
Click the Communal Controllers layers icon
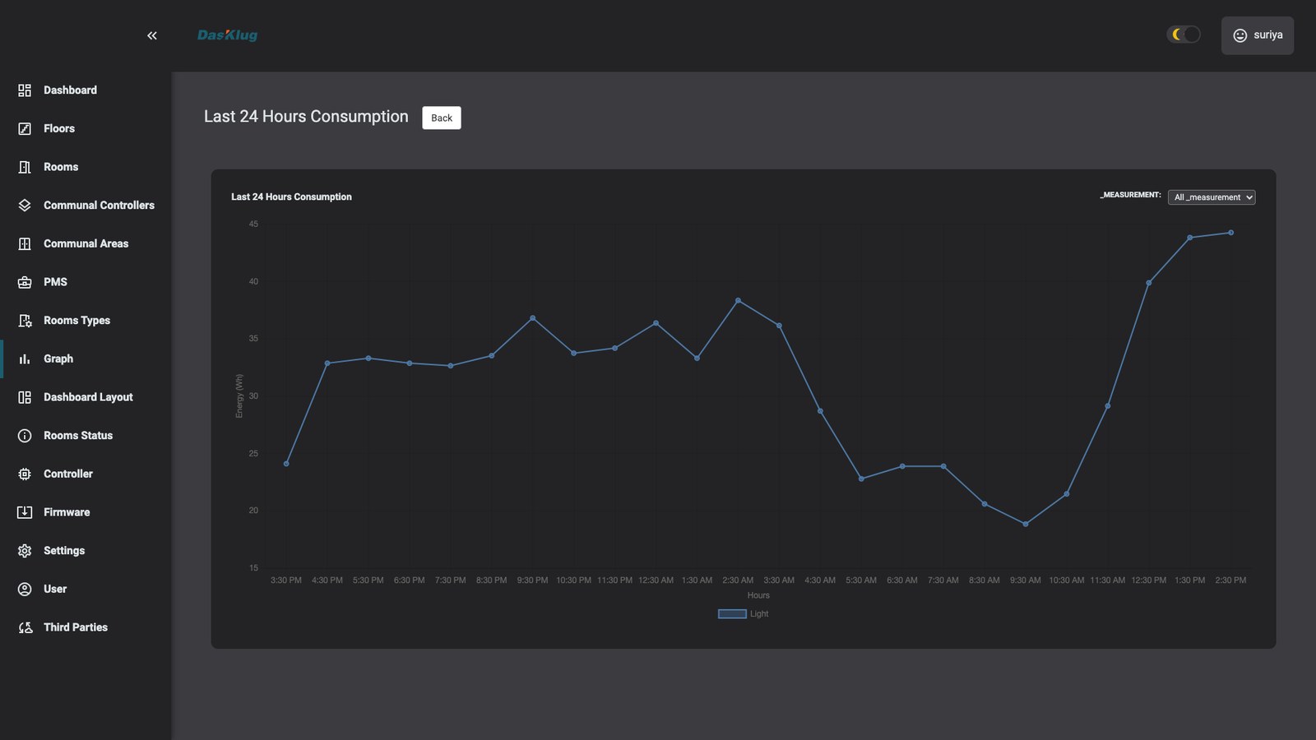point(25,206)
